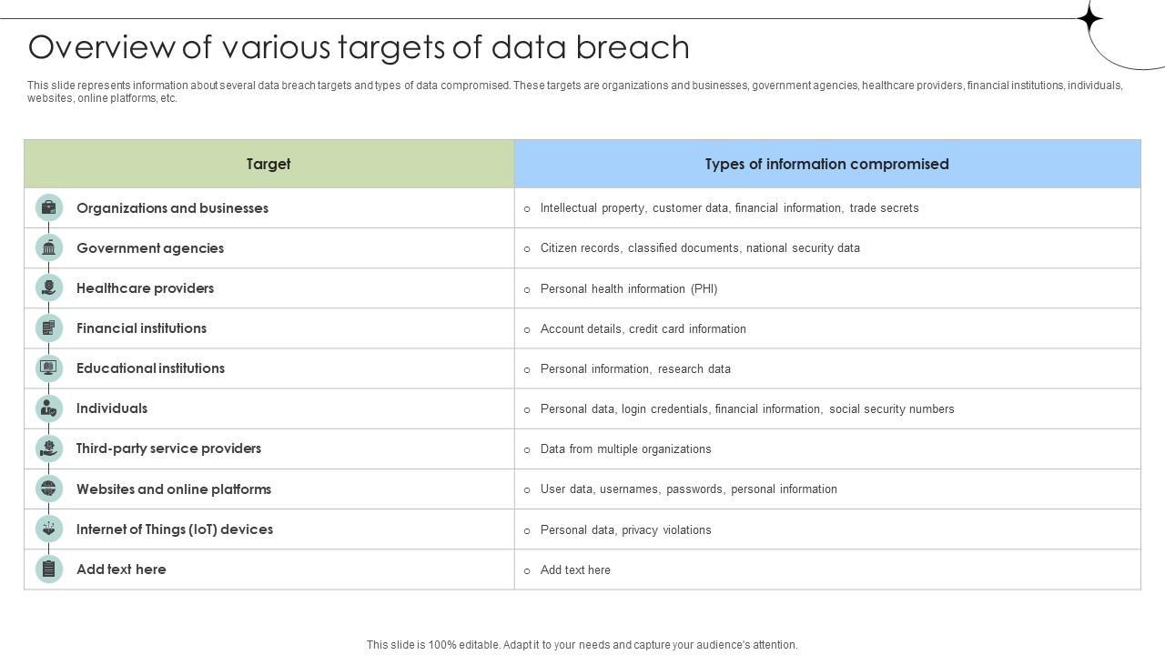Click the Organizations and businesses briefcase icon
This screenshot has width=1165, height=655.
[x=49, y=207]
